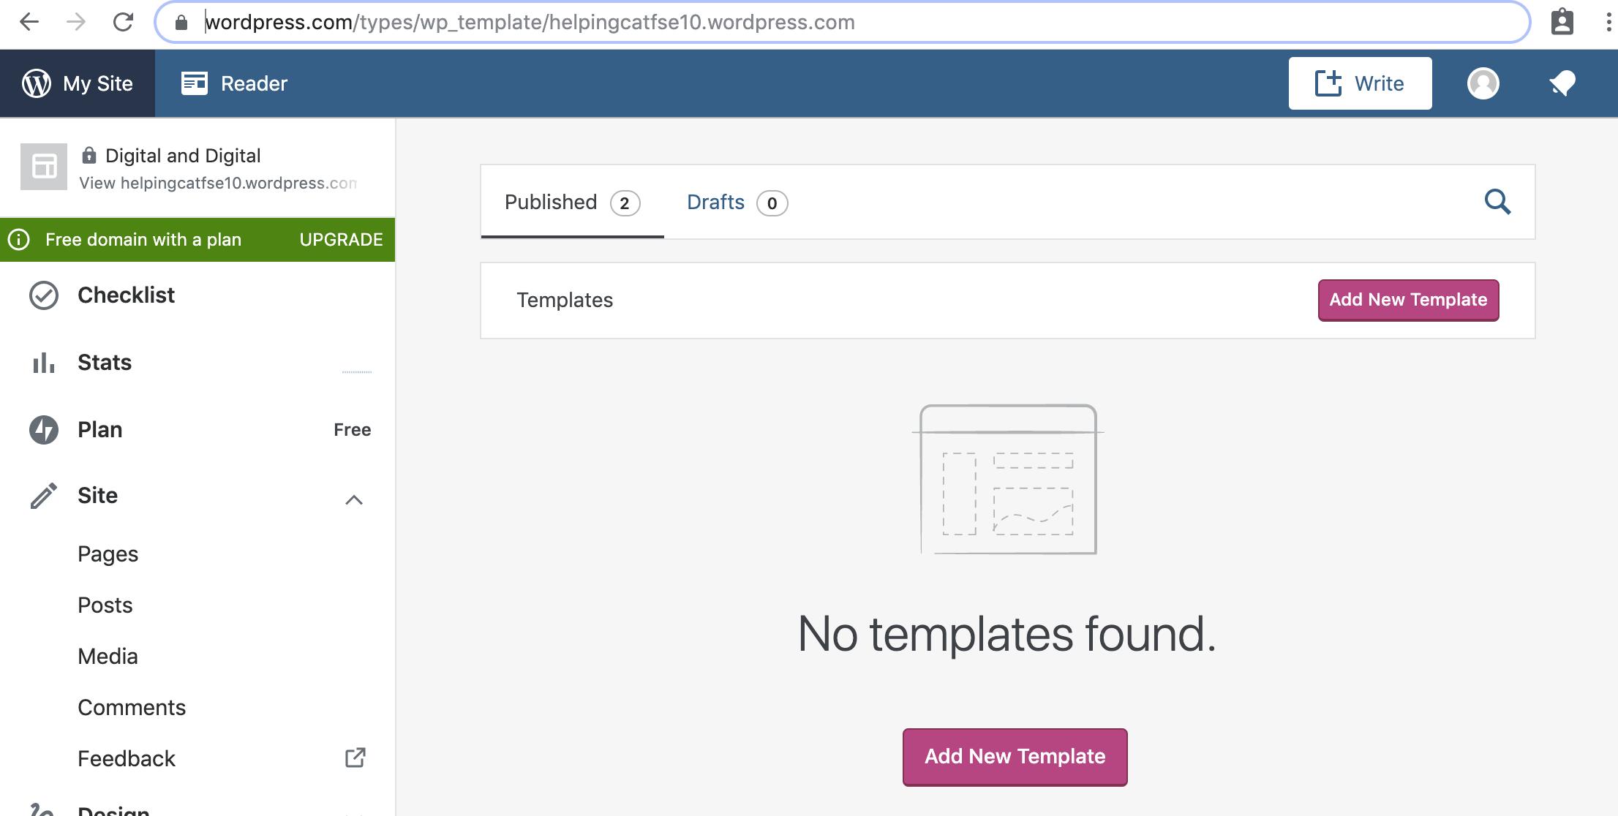Click the Checklist checkmark icon
Screen dimensions: 1618x816
point(44,295)
